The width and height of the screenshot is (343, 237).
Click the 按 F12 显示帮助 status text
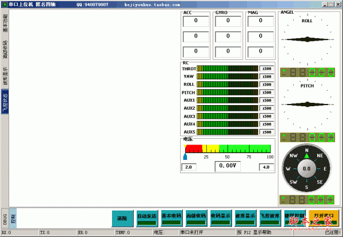pyautogui.click(x=254, y=232)
